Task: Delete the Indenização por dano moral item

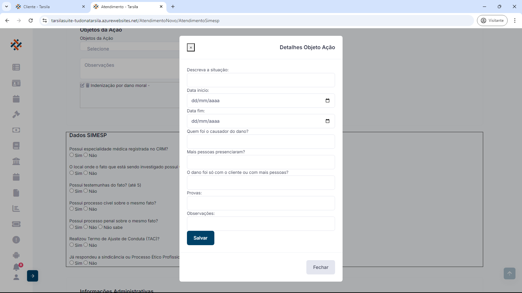Action: click(x=87, y=85)
